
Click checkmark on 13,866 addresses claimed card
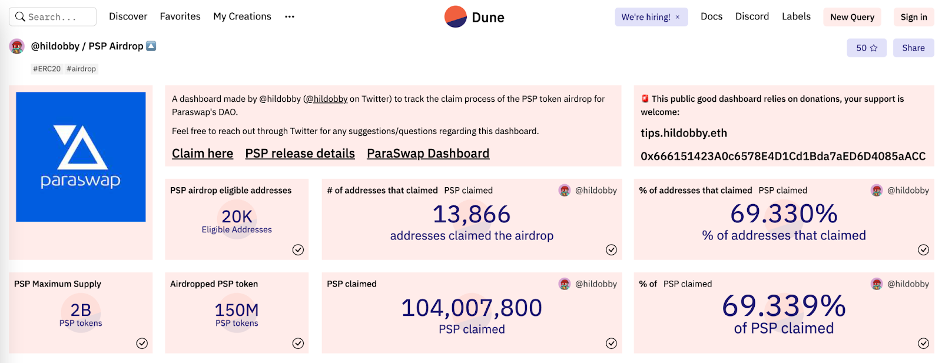tap(611, 250)
